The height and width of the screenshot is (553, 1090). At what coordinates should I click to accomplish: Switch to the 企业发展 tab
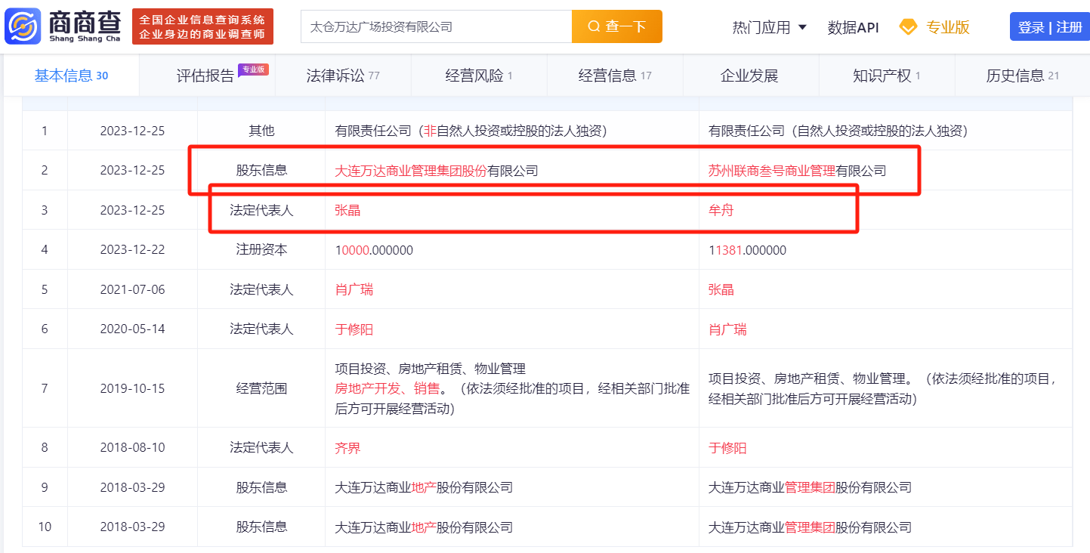[749, 76]
